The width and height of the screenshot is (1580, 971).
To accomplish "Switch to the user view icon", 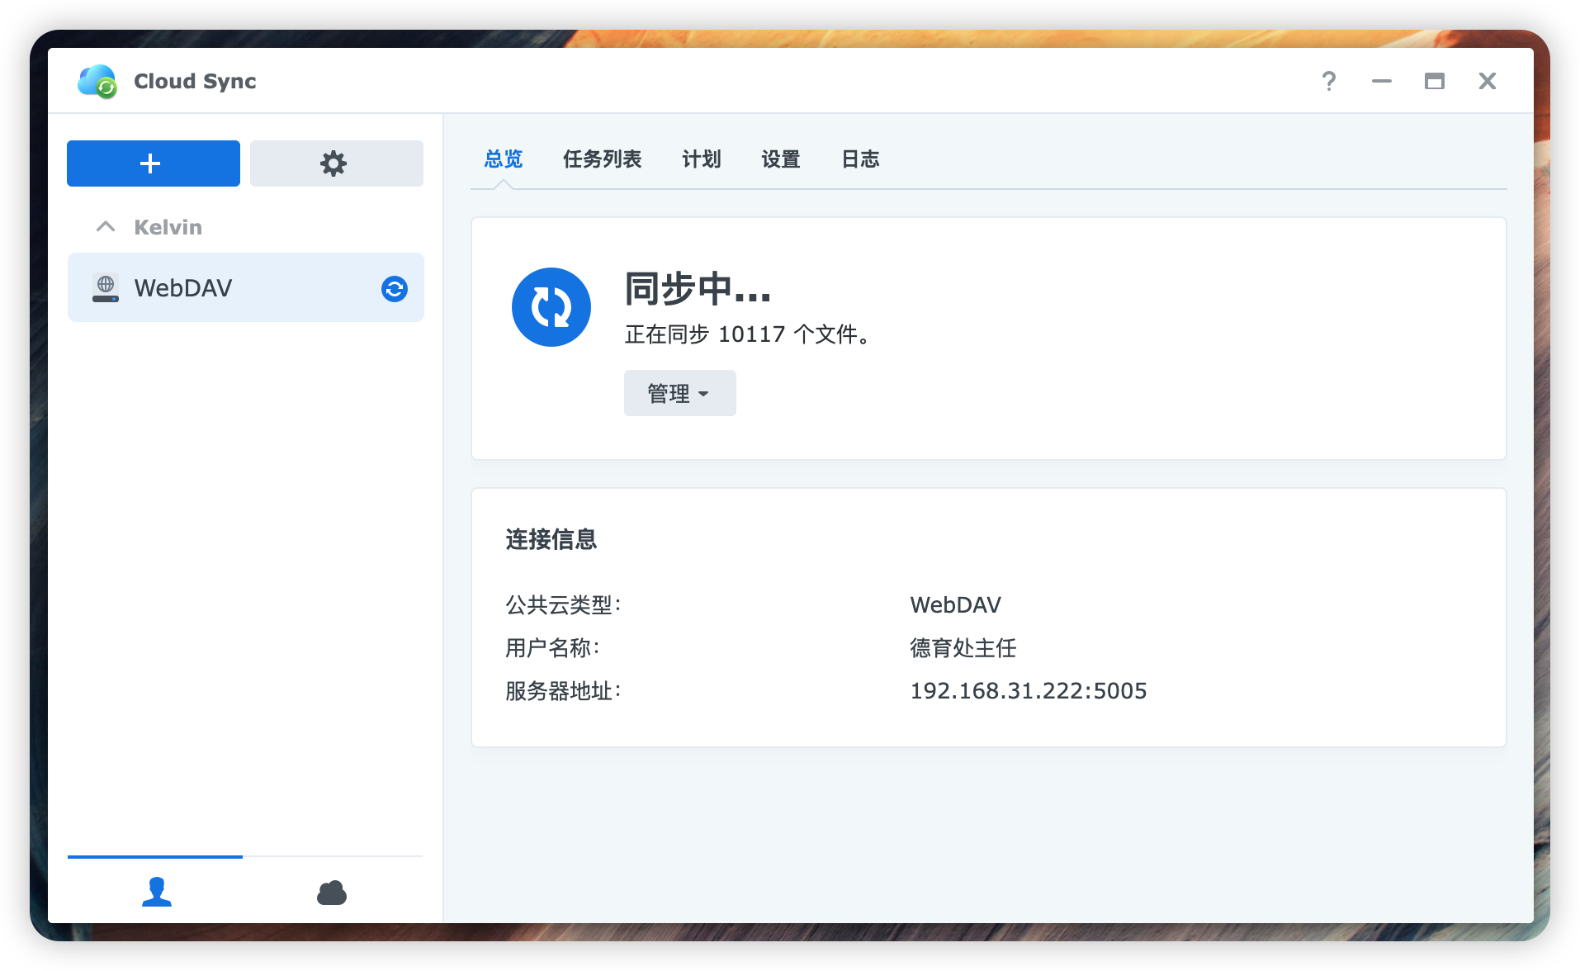I will point(156,892).
